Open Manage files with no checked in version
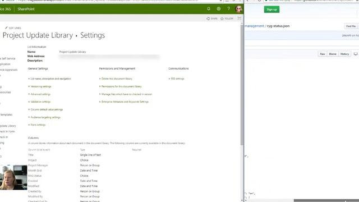 (x=127, y=94)
